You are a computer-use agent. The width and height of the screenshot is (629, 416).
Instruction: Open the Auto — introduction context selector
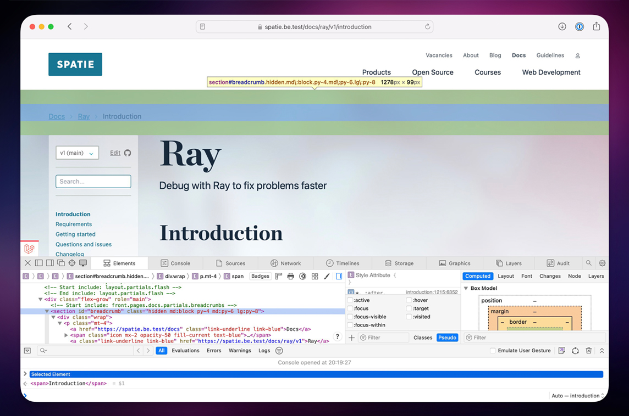point(578,396)
